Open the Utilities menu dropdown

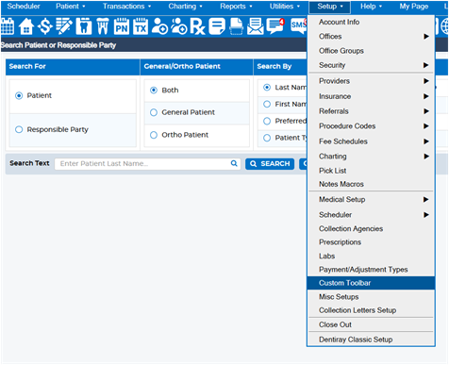(x=285, y=7)
